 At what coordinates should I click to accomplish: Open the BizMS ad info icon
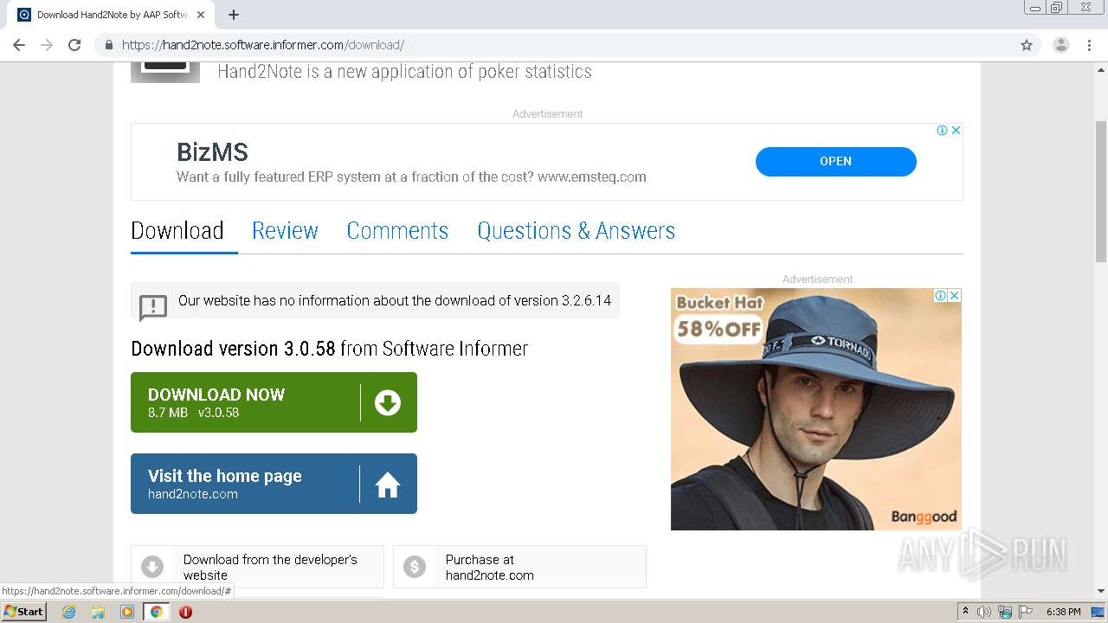942,130
